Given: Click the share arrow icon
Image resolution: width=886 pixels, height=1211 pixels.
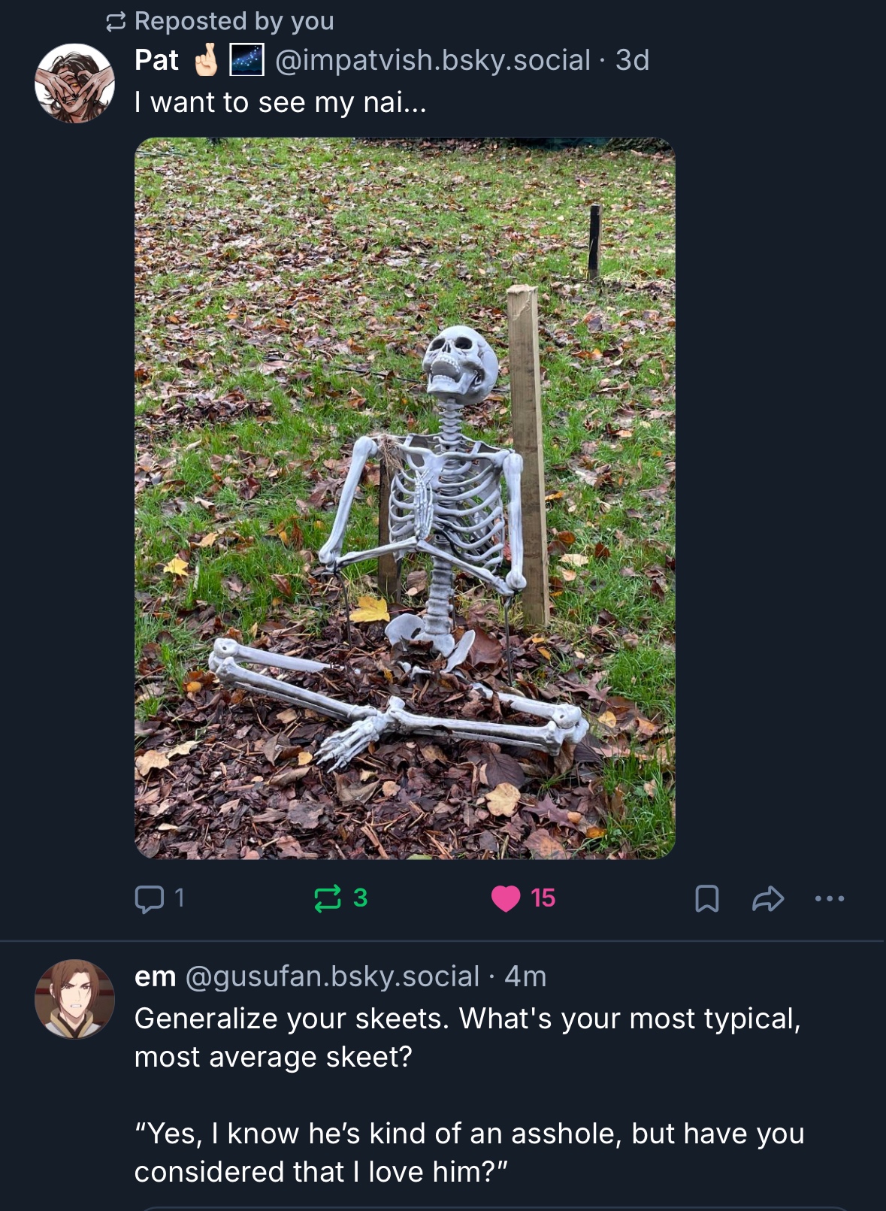Looking at the screenshot, I should coord(768,898).
